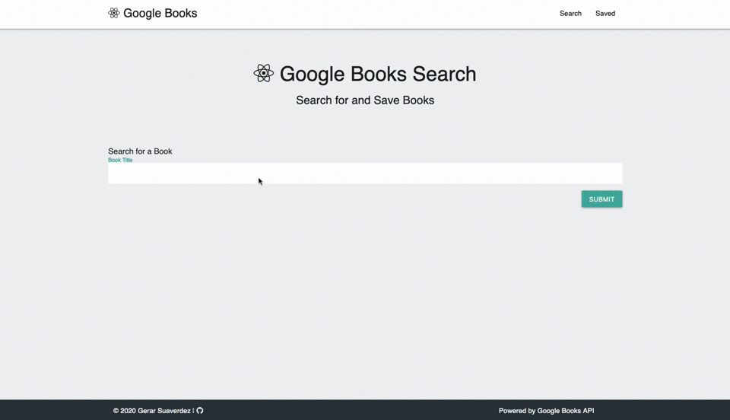Focus the Book Title text input
Image resolution: width=730 pixels, height=420 pixels.
(x=365, y=173)
